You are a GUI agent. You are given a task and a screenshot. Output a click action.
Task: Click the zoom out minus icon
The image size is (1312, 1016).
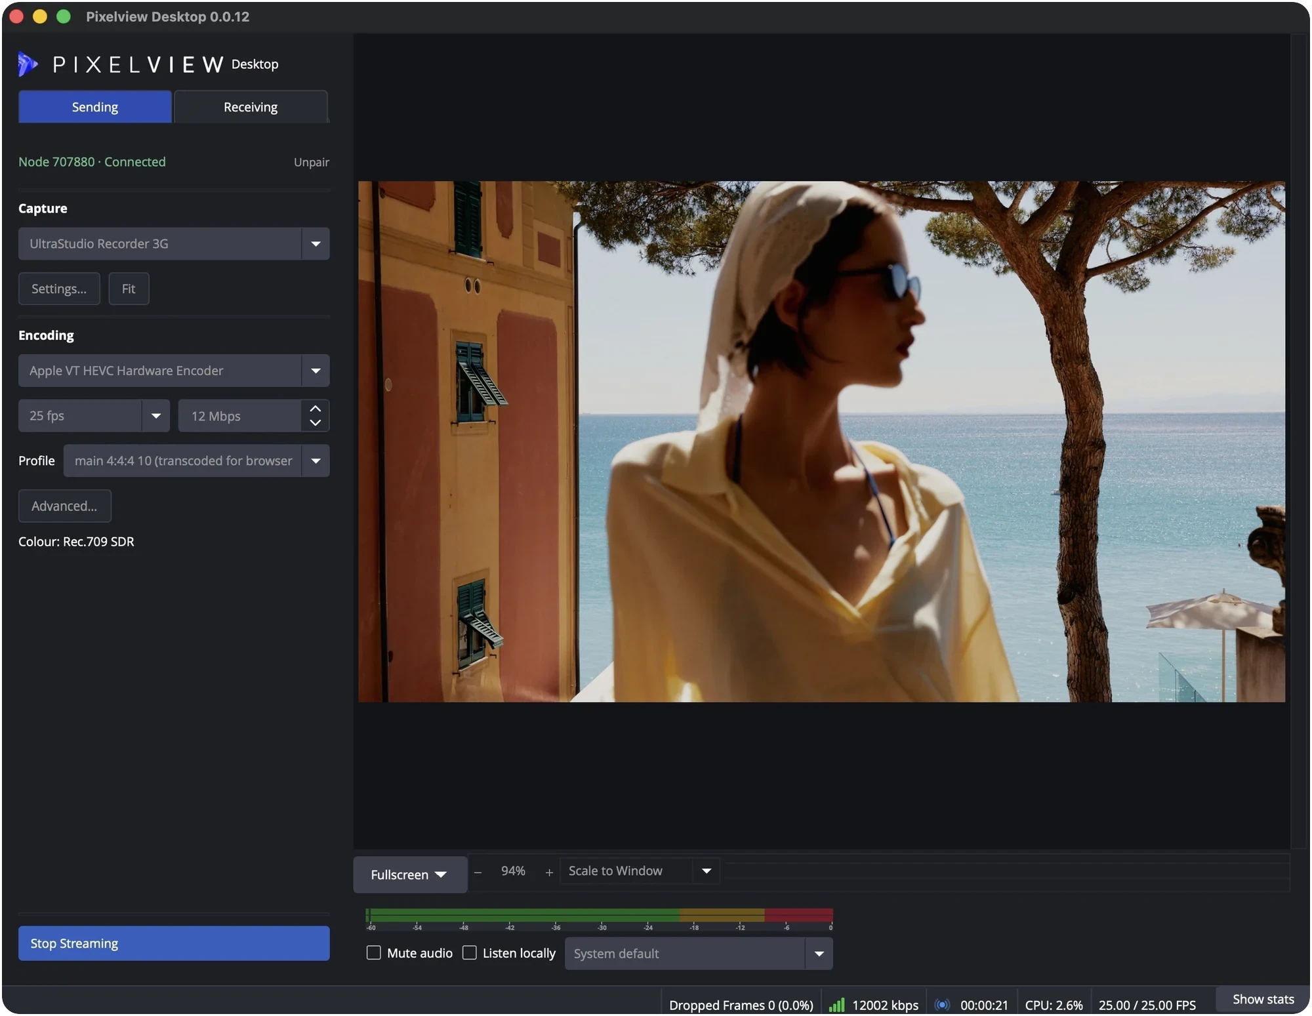478,872
